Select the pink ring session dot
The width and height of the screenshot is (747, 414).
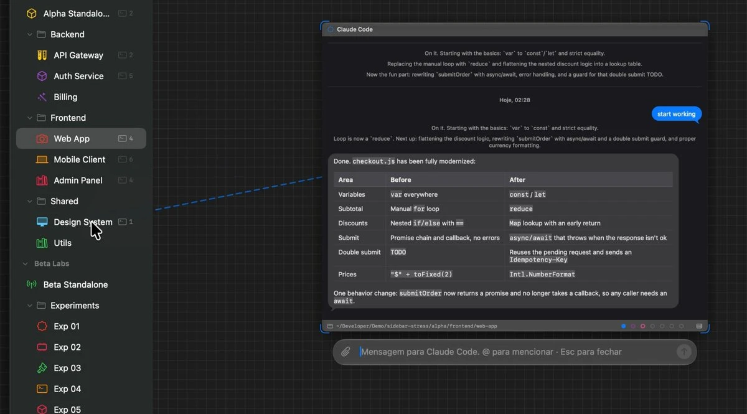tap(643, 326)
